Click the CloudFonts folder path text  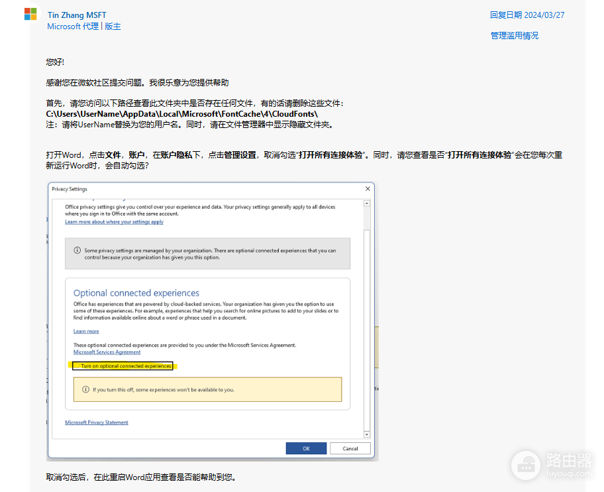pyautogui.click(x=182, y=114)
